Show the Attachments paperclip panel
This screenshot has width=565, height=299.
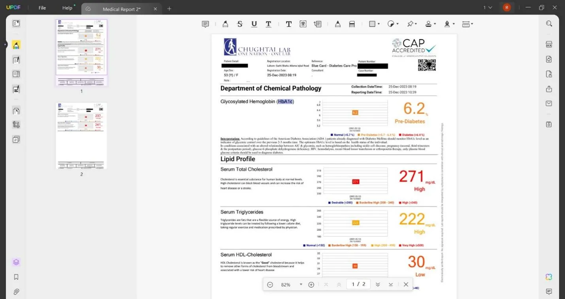pyautogui.click(x=16, y=292)
